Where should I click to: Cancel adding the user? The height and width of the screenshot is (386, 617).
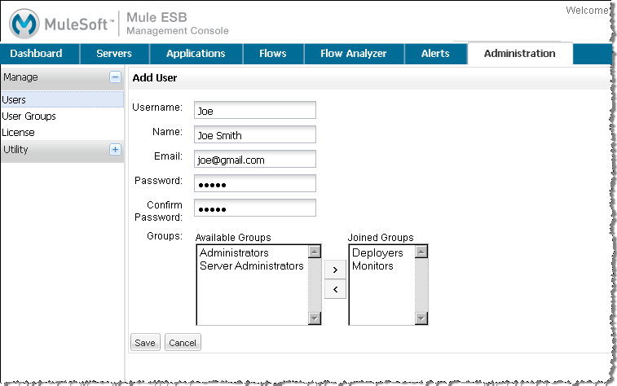click(x=183, y=343)
